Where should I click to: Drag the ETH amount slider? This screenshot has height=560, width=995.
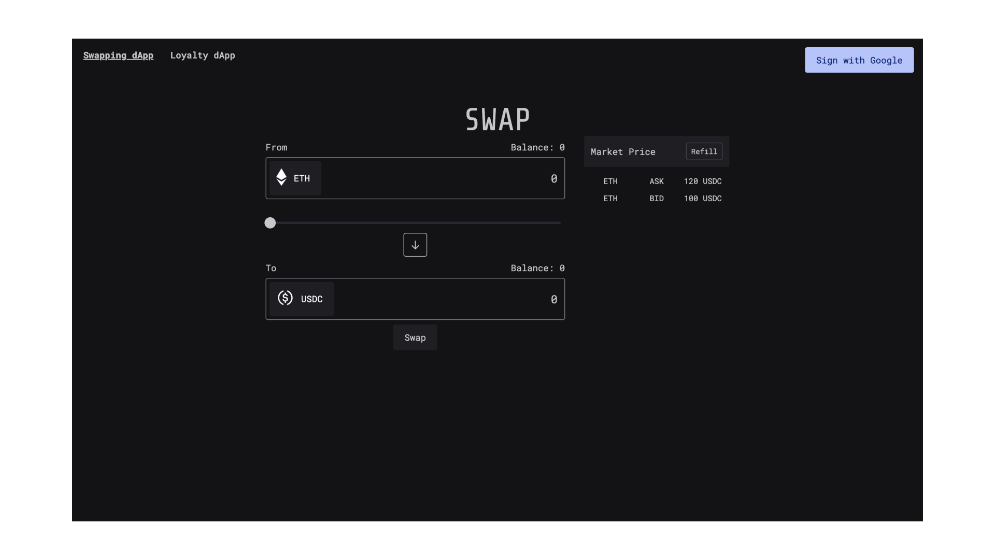coord(270,222)
